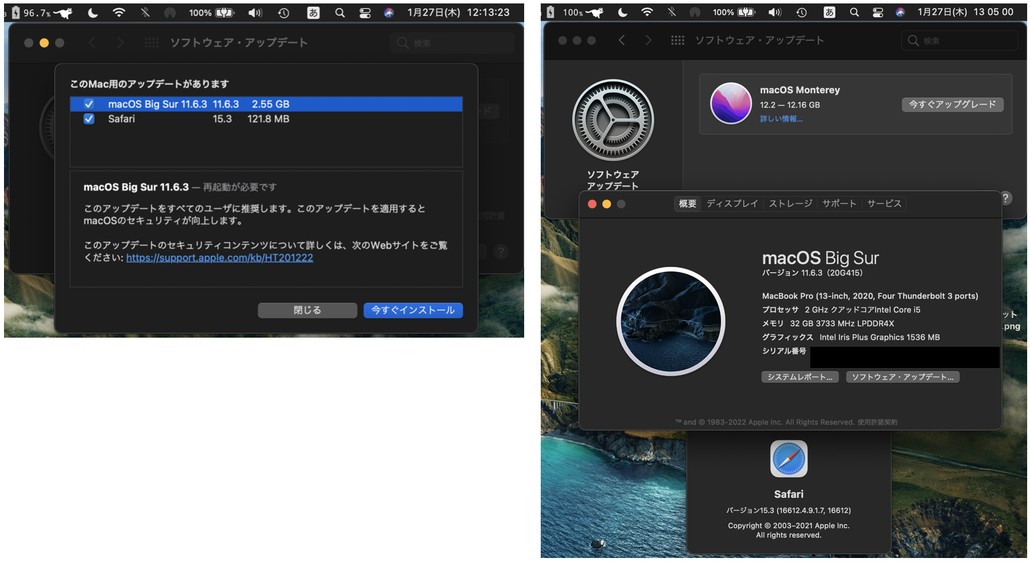Image resolution: width=1030 pixels, height=562 pixels.
Task: Click the running cat icon in left screenshot menu bar
Action: (63, 13)
